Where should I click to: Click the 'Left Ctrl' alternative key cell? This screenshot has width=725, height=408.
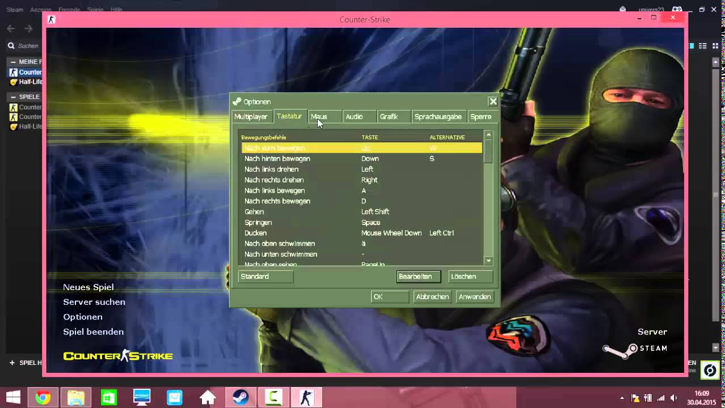(441, 233)
